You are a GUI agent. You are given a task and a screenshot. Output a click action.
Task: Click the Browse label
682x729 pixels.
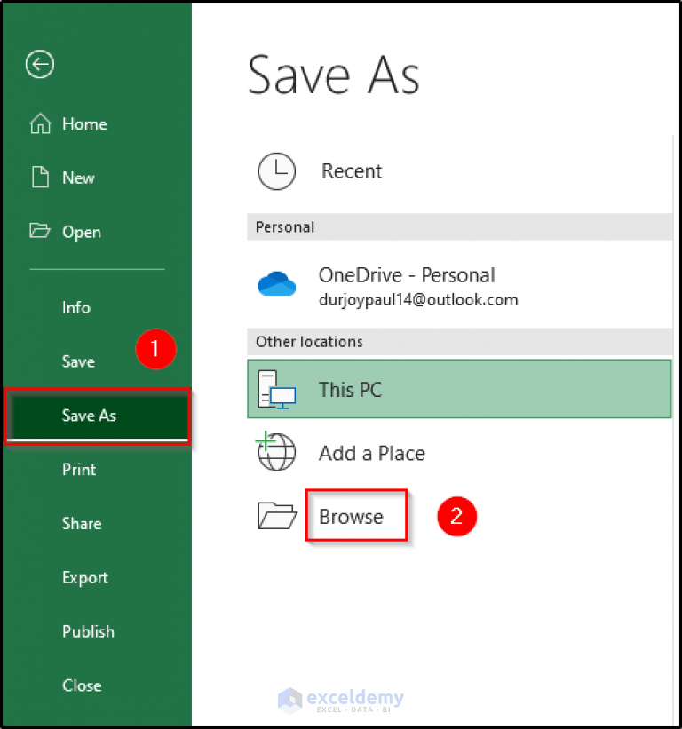pyautogui.click(x=352, y=517)
